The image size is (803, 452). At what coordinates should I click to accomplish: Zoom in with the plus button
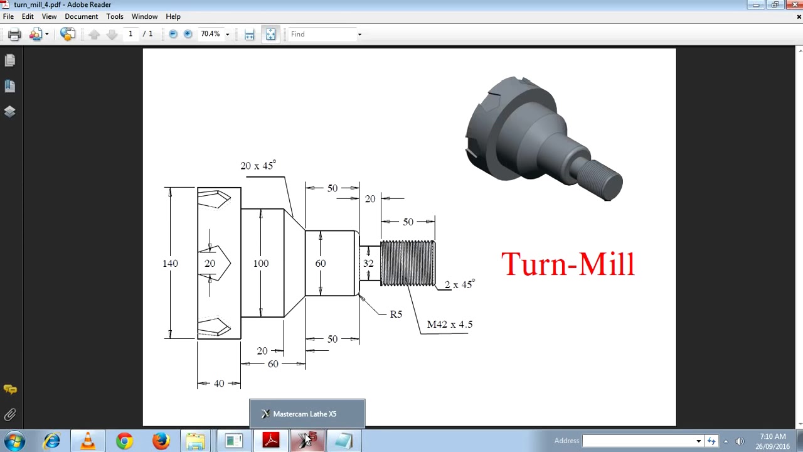coord(188,34)
